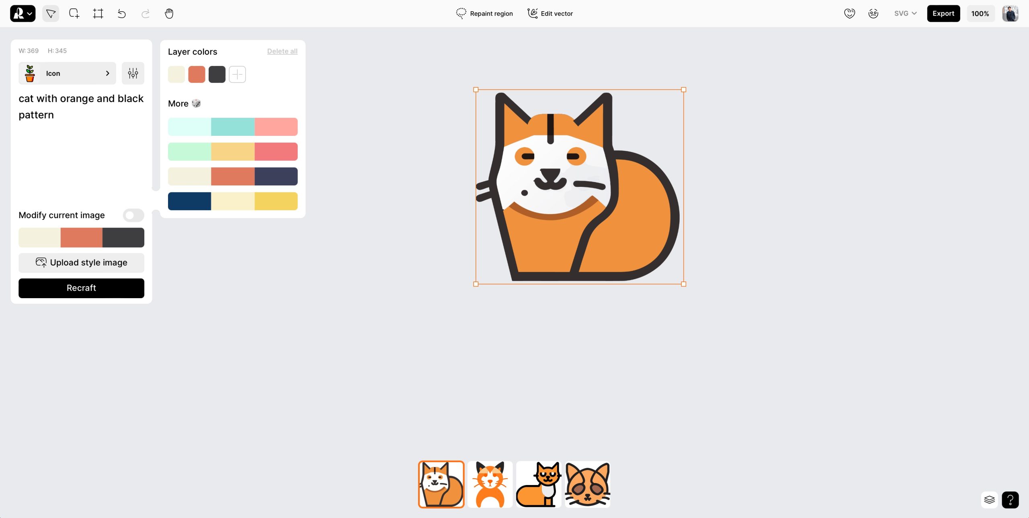Pick the coral orange layer color swatch
Screen dimensions: 1029x518
coord(197,74)
